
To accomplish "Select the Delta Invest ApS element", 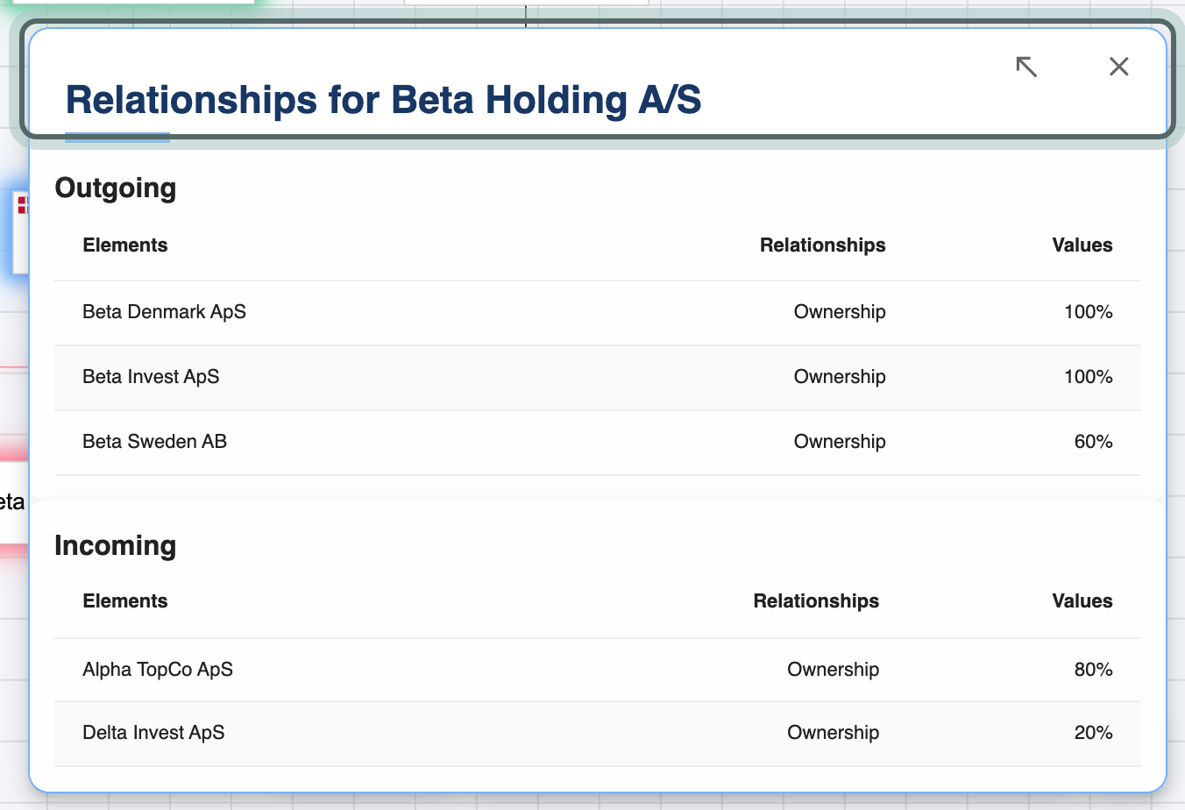I will [x=153, y=733].
